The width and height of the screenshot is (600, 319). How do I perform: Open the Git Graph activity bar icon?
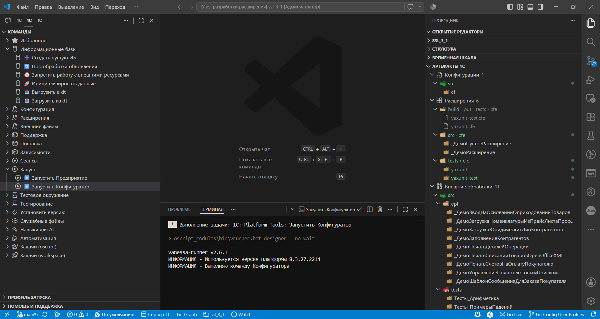pos(591,154)
